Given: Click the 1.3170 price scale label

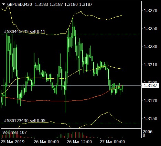Looking at the screenshot, I should click(x=150, y=101).
